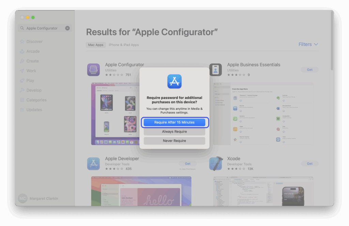This screenshot has height=226, width=349.
Task: Open Margaret Clarkin account avatar
Action: (23, 198)
